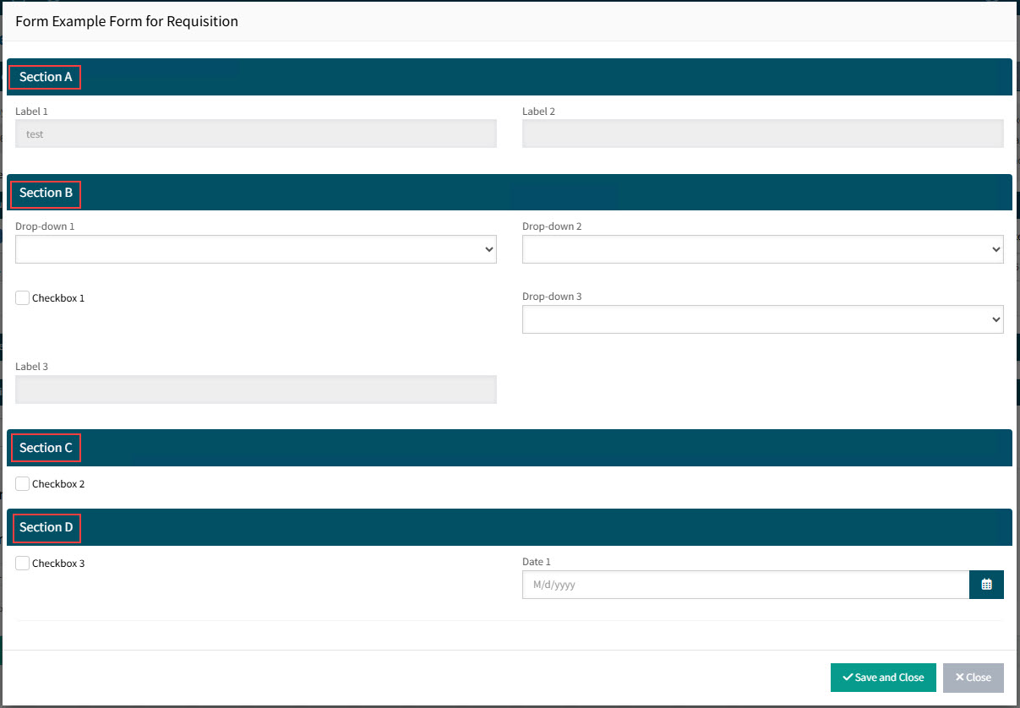This screenshot has height=708, width=1020.
Task: Click the Section A header
Action: [46, 77]
